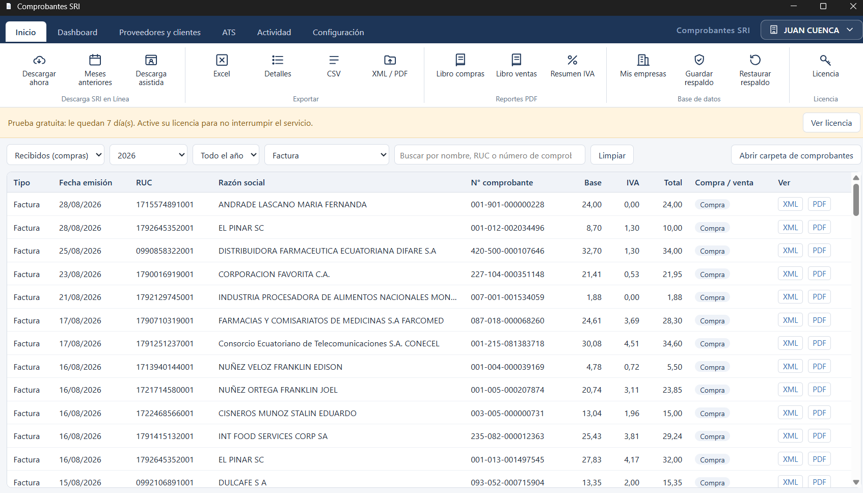Viewport: 863px width, 493px height.
Task: Click the comprobantes search field
Action: pyautogui.click(x=490, y=155)
